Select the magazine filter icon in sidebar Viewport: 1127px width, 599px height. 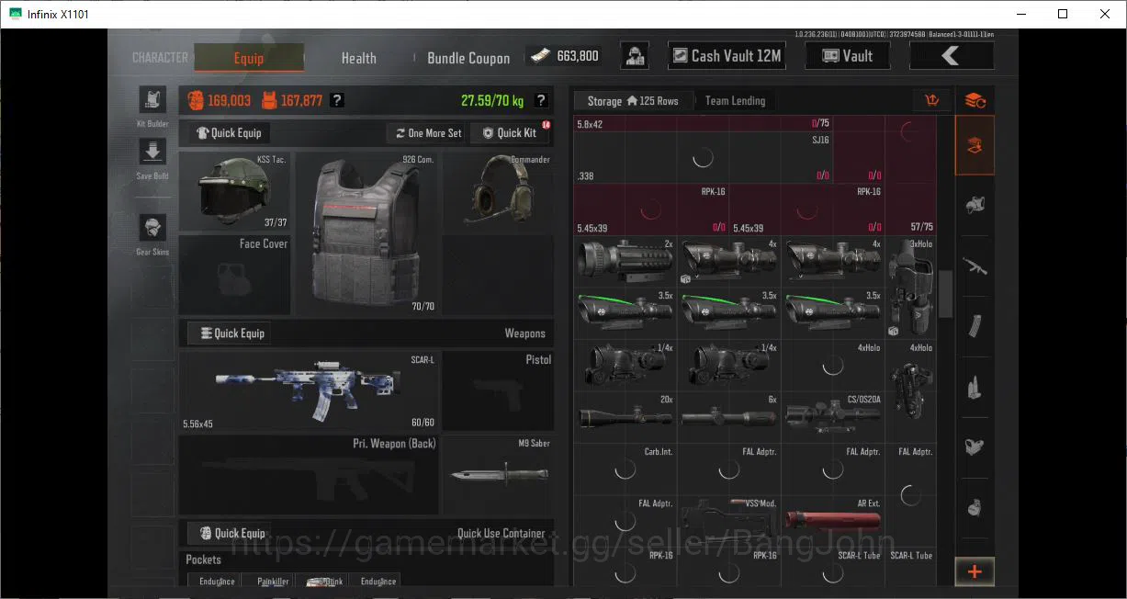975,326
